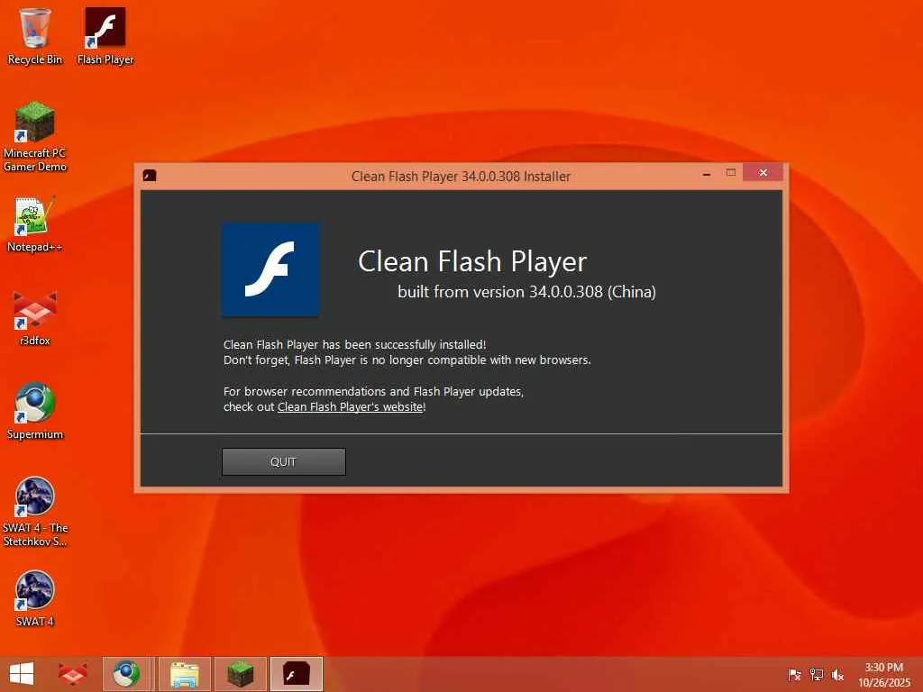Click the 'no longer compatible with new browsers' line
Viewport: 923px width, 692px height.
407,360
